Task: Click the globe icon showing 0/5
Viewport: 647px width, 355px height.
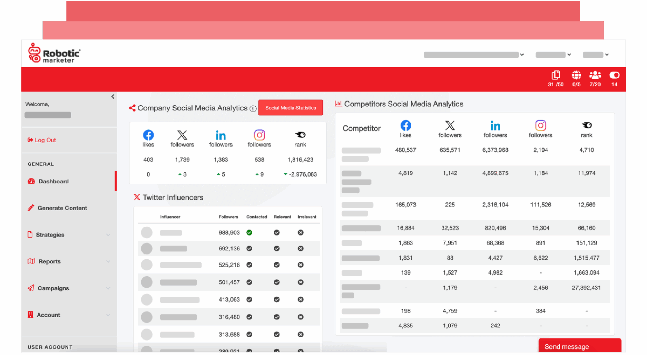Action: [576, 75]
